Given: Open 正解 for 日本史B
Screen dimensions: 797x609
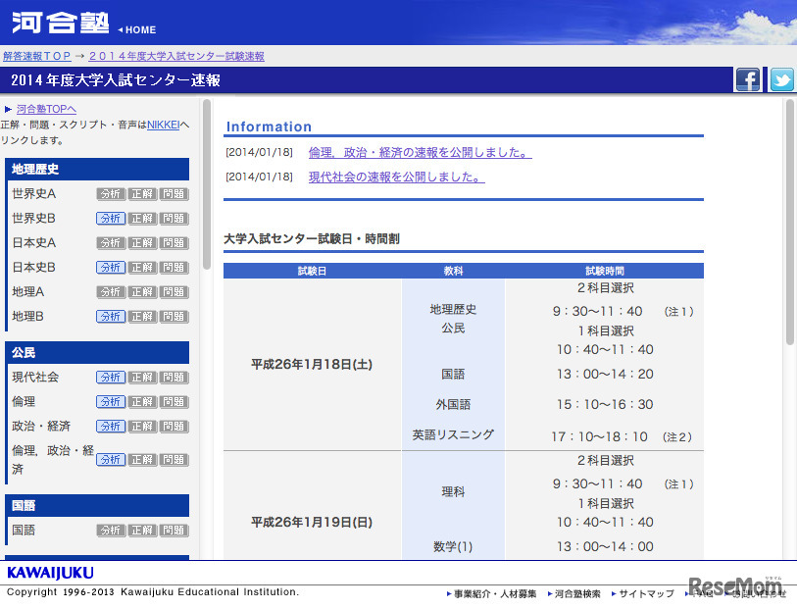Looking at the screenshot, I should tap(142, 267).
